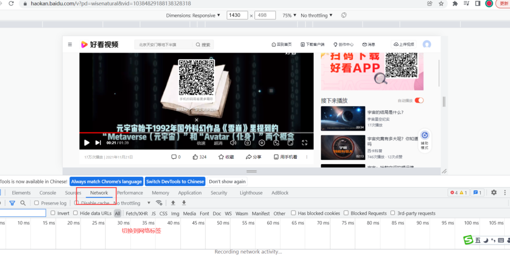Click the rotate device icon
This screenshot has height=256, width=510.
pos(344,15)
